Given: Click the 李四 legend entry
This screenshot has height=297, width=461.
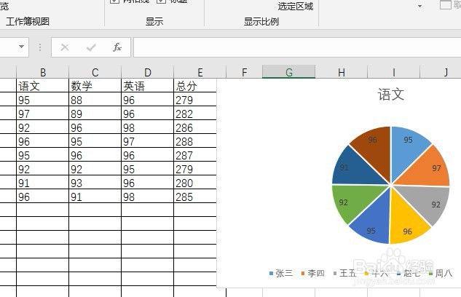Looking at the screenshot, I should (313, 273).
